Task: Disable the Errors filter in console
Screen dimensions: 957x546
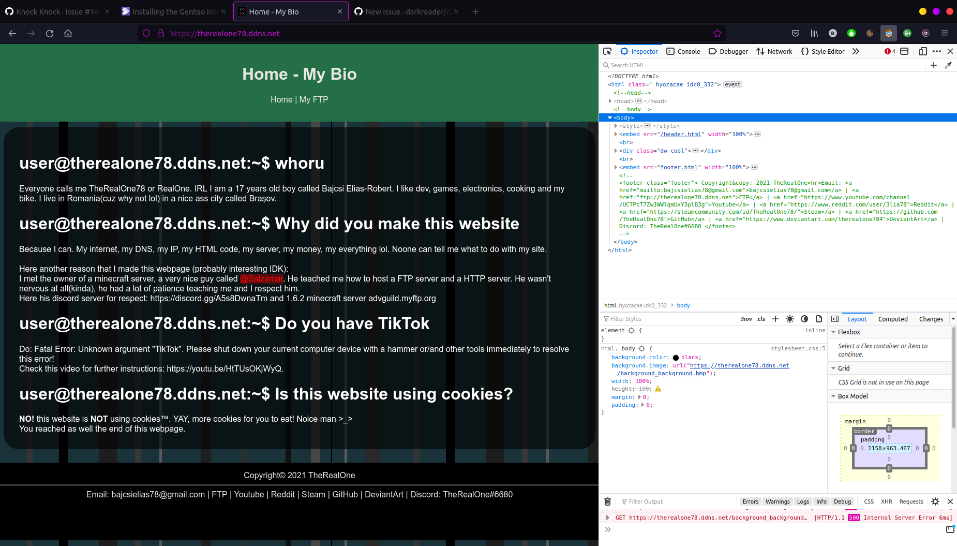Action: (x=751, y=501)
